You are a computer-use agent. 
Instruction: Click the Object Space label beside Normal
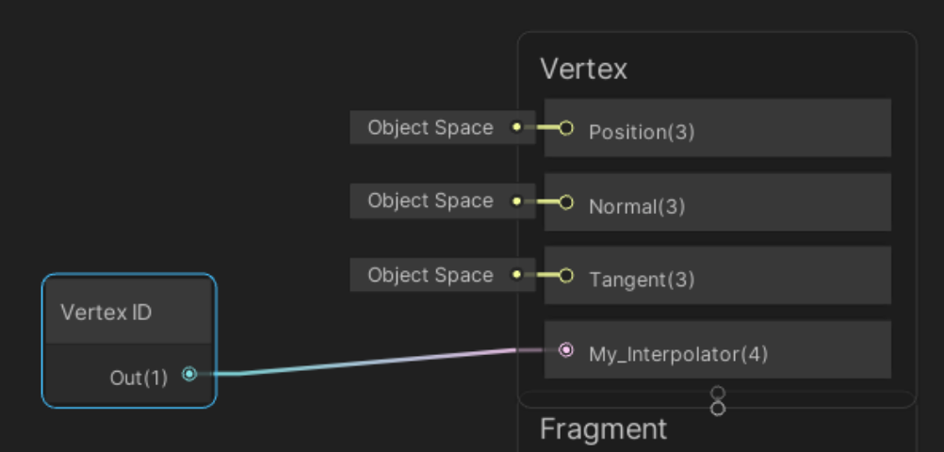430,201
